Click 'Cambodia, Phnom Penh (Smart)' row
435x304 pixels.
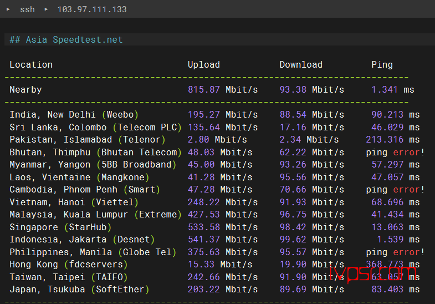pyautogui.click(x=85, y=190)
